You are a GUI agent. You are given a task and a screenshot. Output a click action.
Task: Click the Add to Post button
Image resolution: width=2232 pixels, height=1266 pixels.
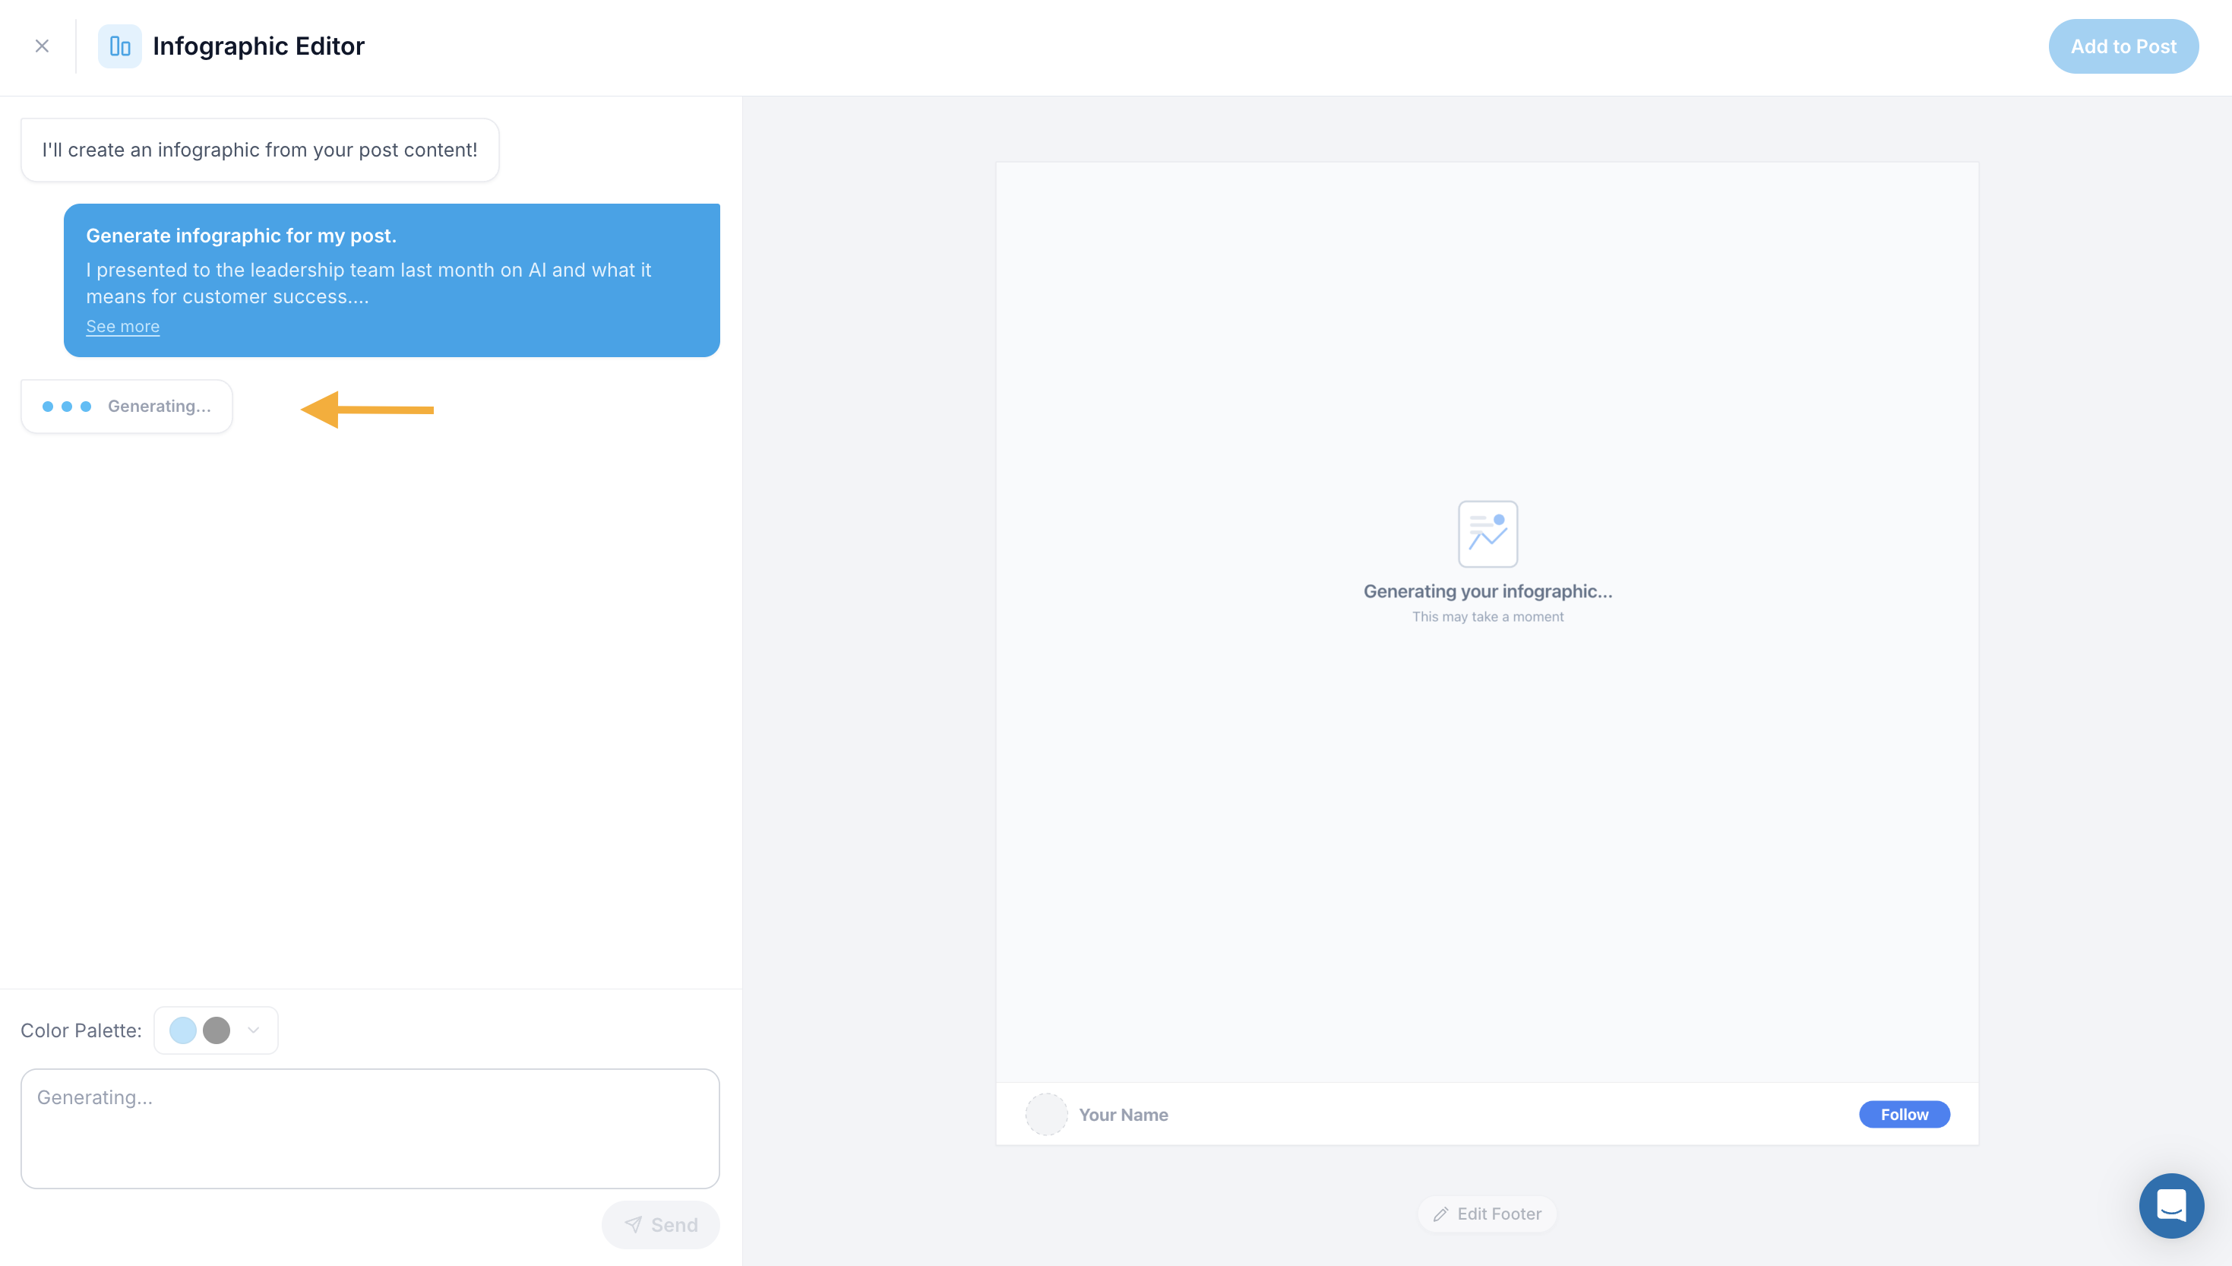tap(2123, 46)
